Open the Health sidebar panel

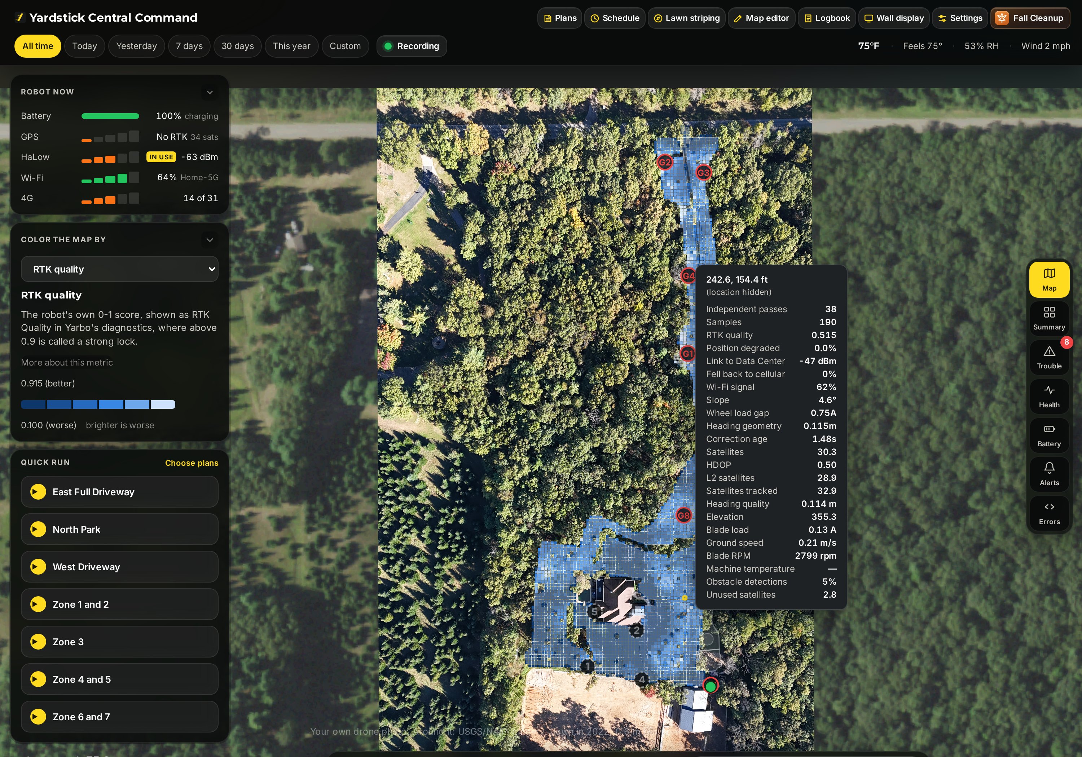pyautogui.click(x=1048, y=396)
